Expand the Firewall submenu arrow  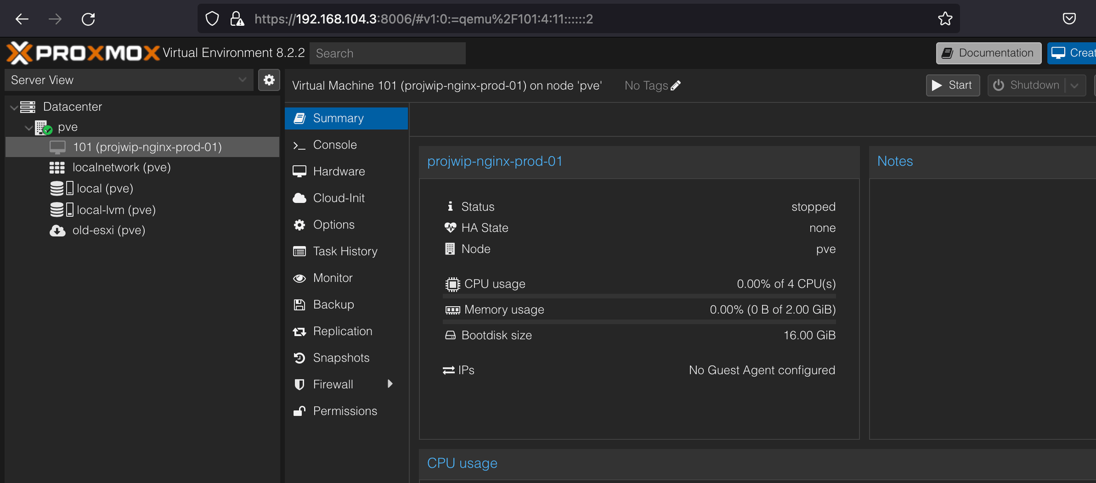(x=390, y=384)
